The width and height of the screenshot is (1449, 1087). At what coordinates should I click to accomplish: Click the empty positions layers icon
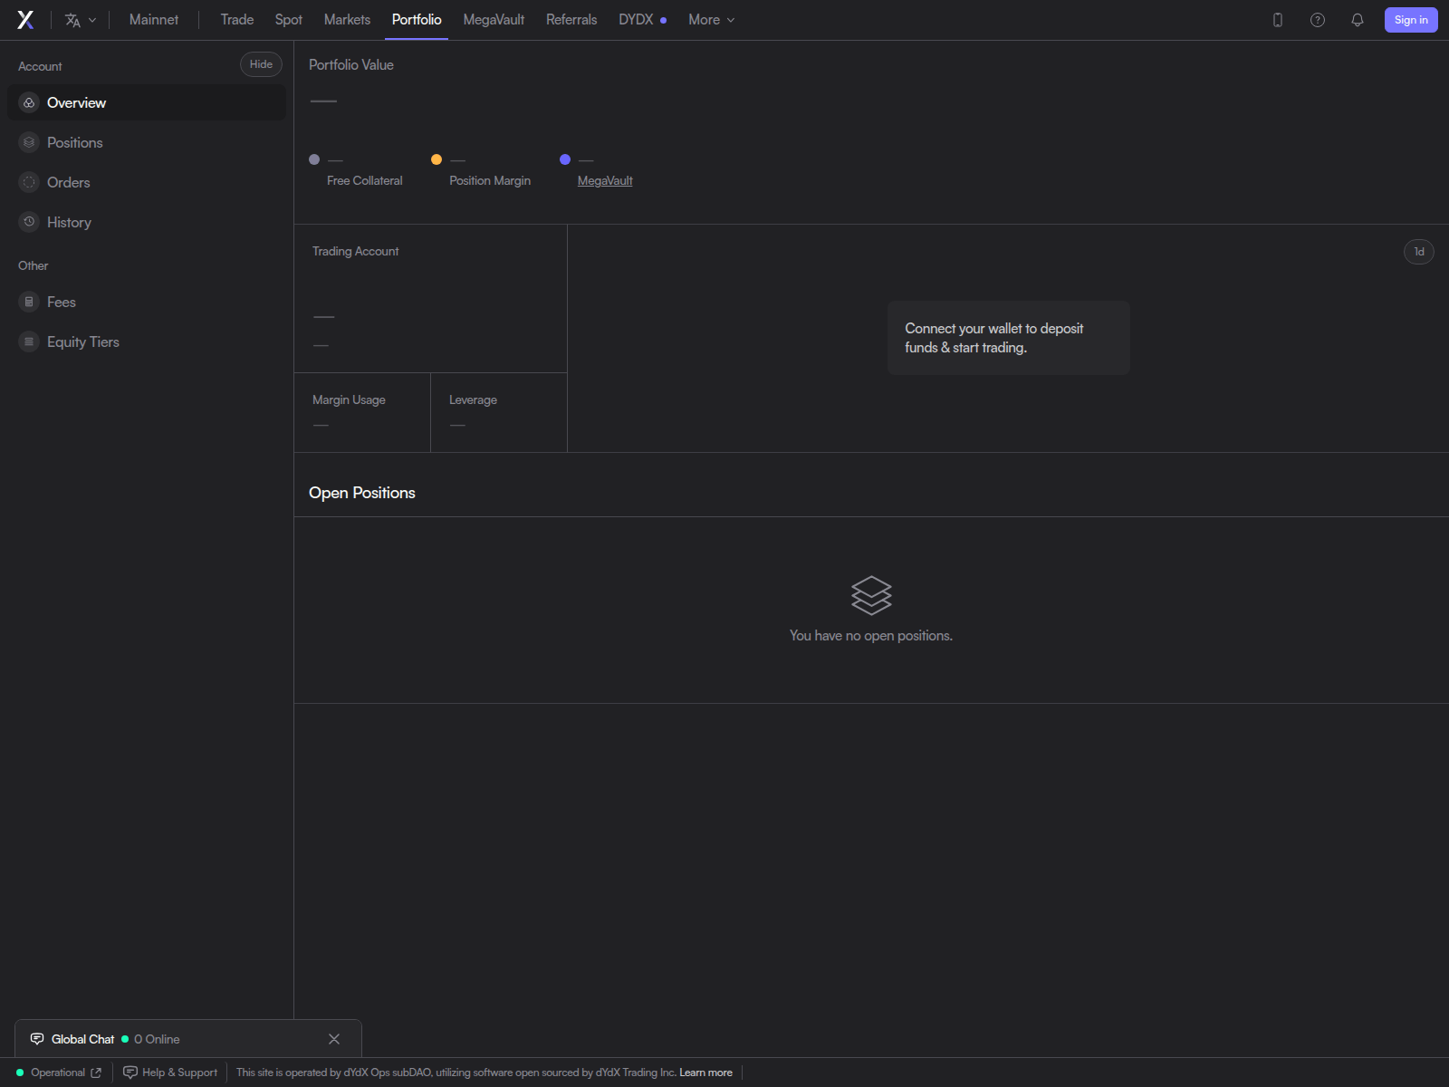871,595
